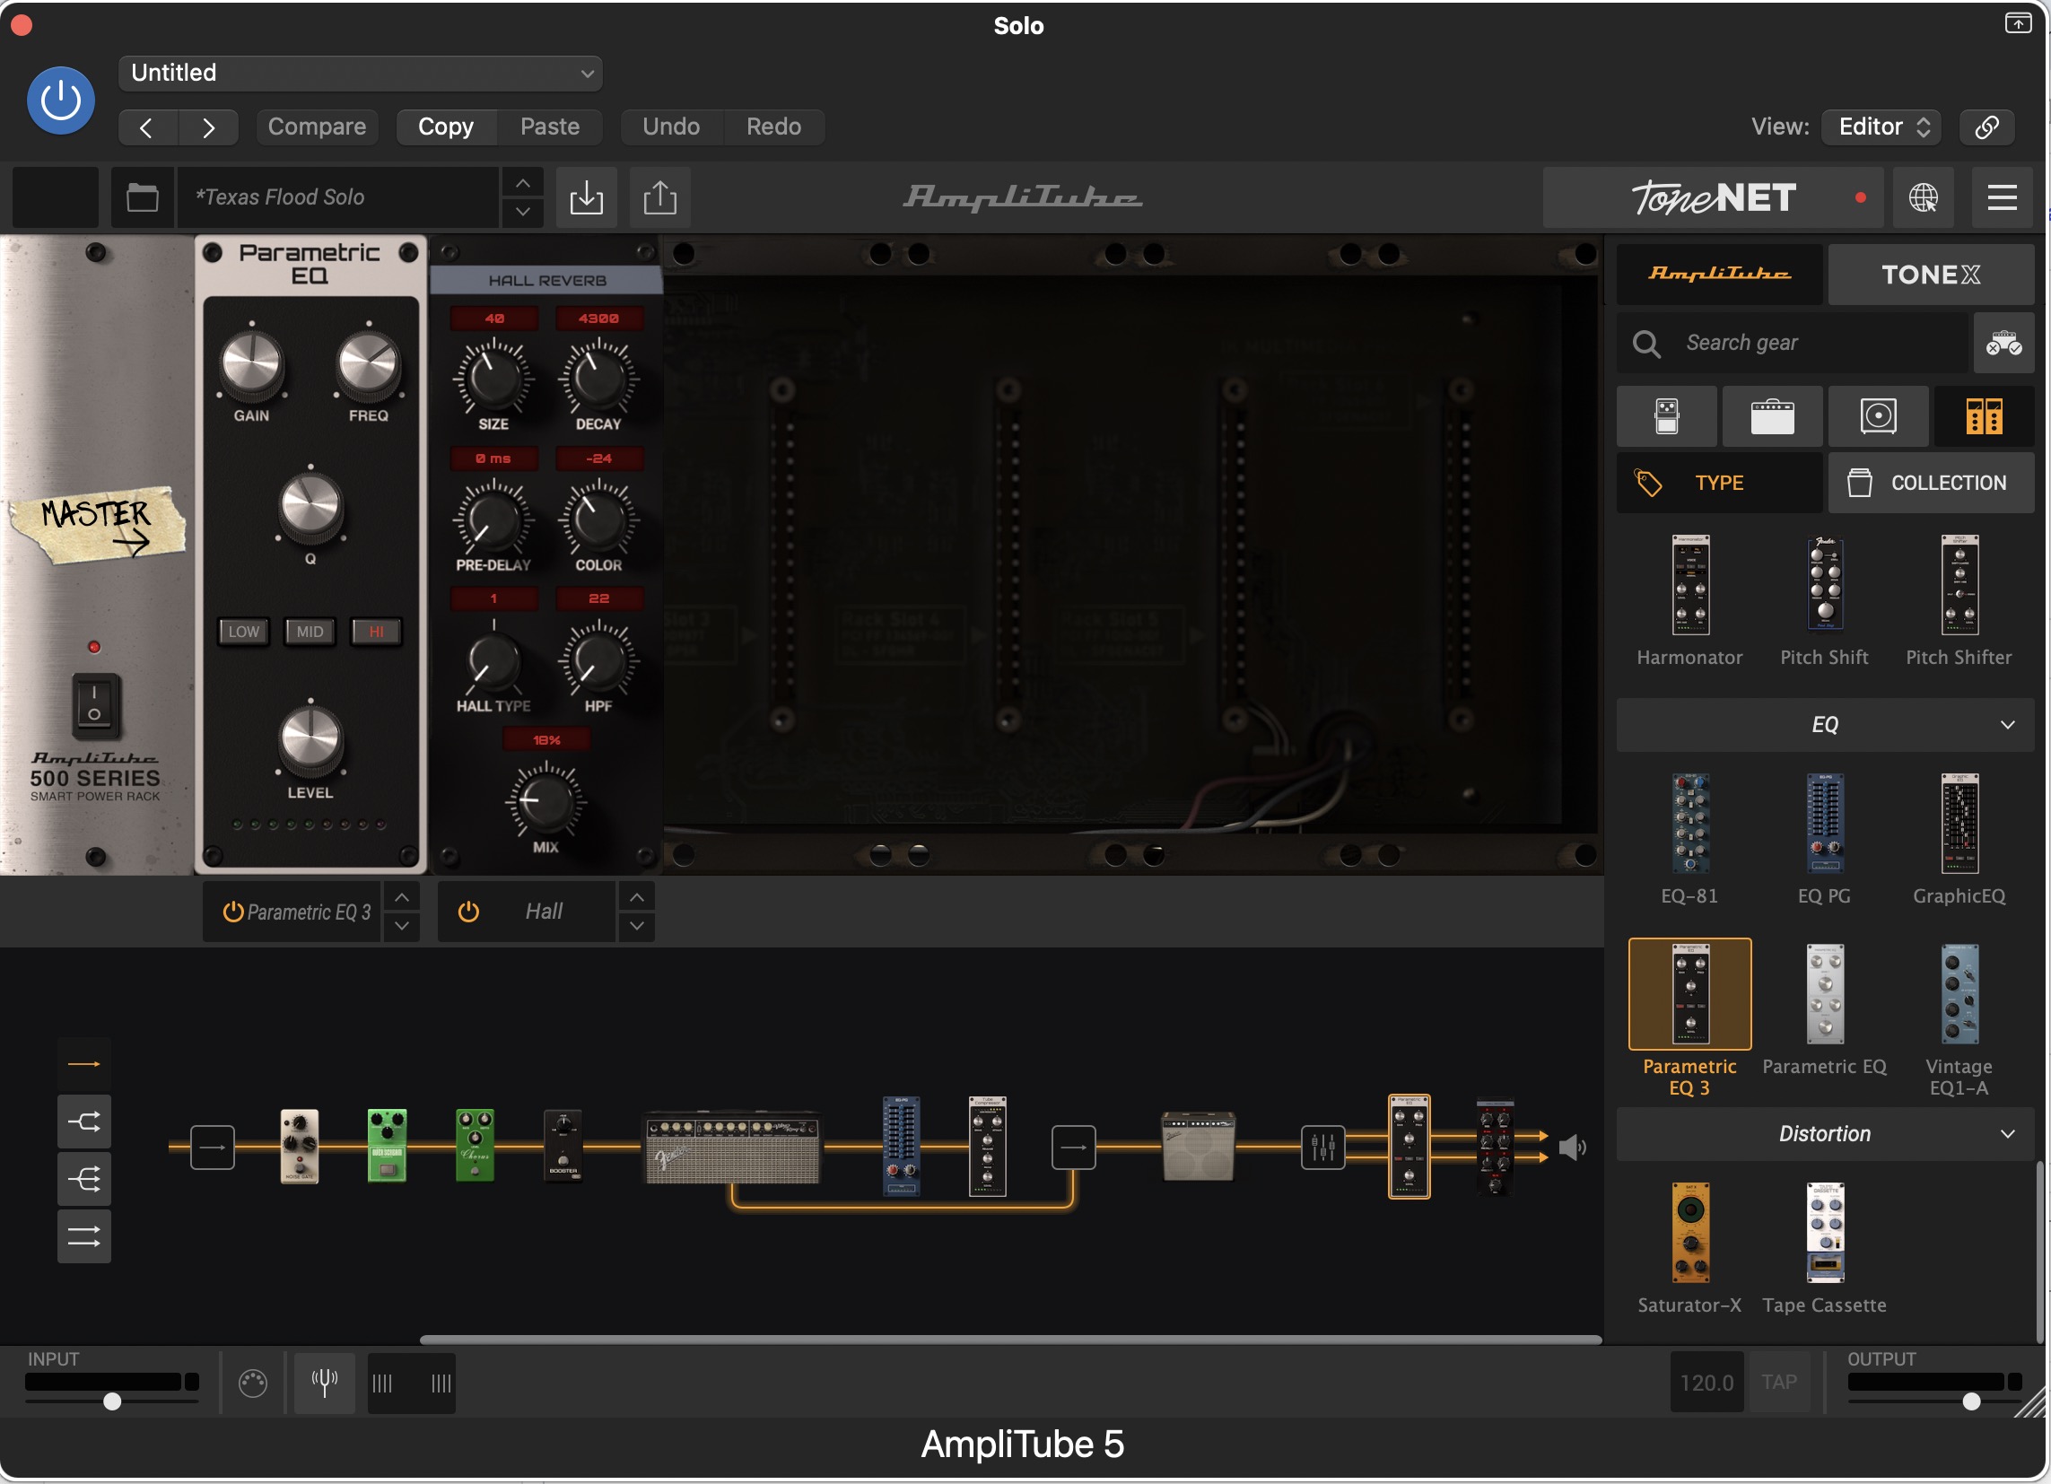Open the Untitled preset dropdown
This screenshot has width=2051, height=1484.
(x=360, y=74)
